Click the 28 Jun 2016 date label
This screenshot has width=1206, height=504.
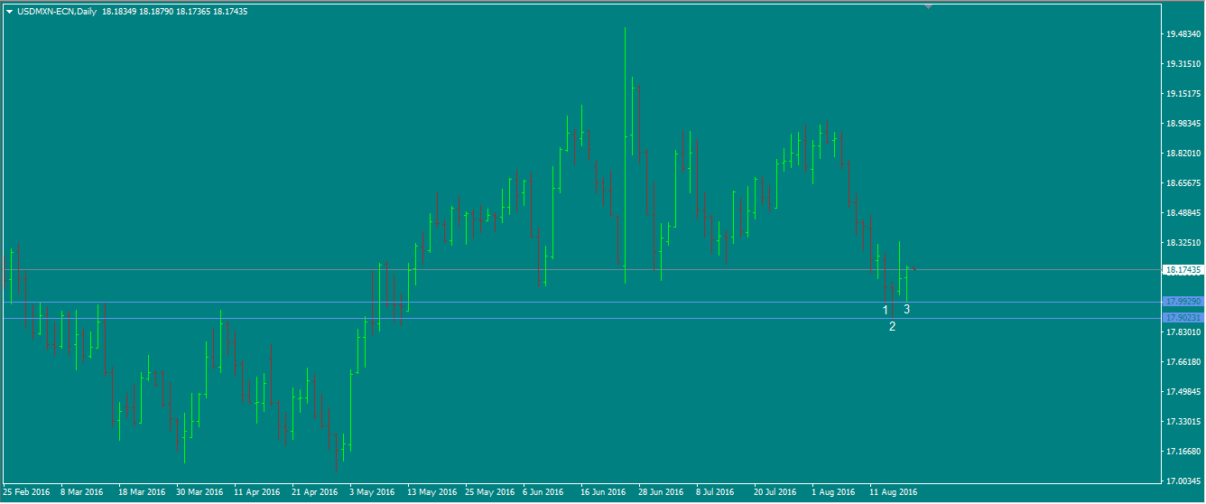coord(662,492)
